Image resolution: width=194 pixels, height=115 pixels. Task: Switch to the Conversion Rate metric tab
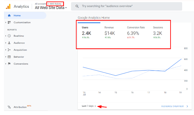tap(136, 32)
